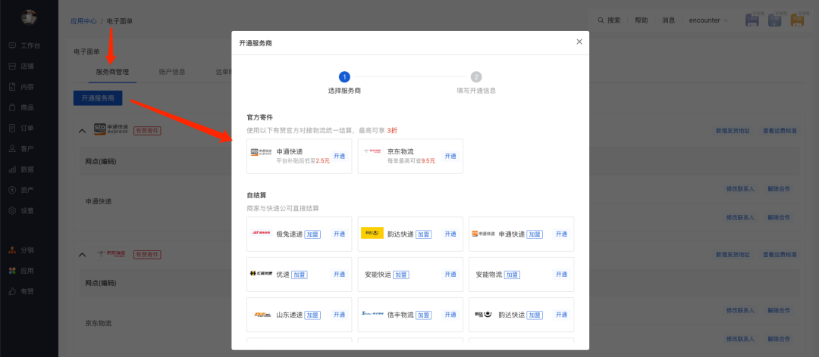819x357 pixels.
Task: Click 开通 for official 申通快递
Action: tap(340, 156)
